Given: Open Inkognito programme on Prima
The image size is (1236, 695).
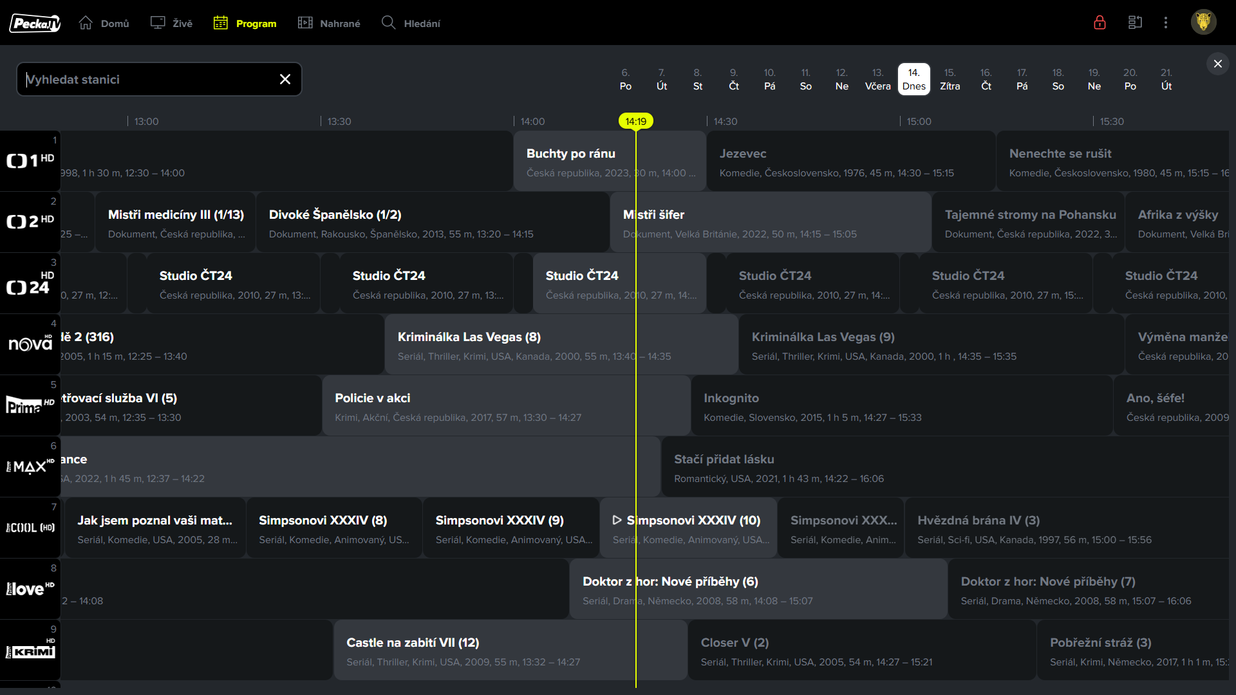Looking at the screenshot, I should coord(902,405).
